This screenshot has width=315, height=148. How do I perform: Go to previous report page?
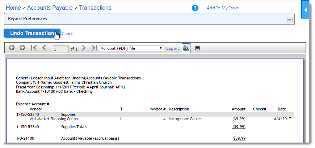[44, 48]
